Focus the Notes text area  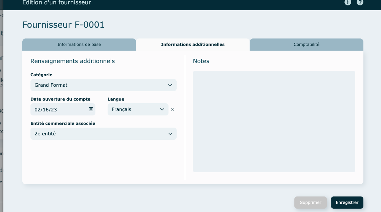(274, 122)
